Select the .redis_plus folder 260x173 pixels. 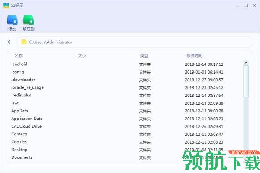coord(21,95)
